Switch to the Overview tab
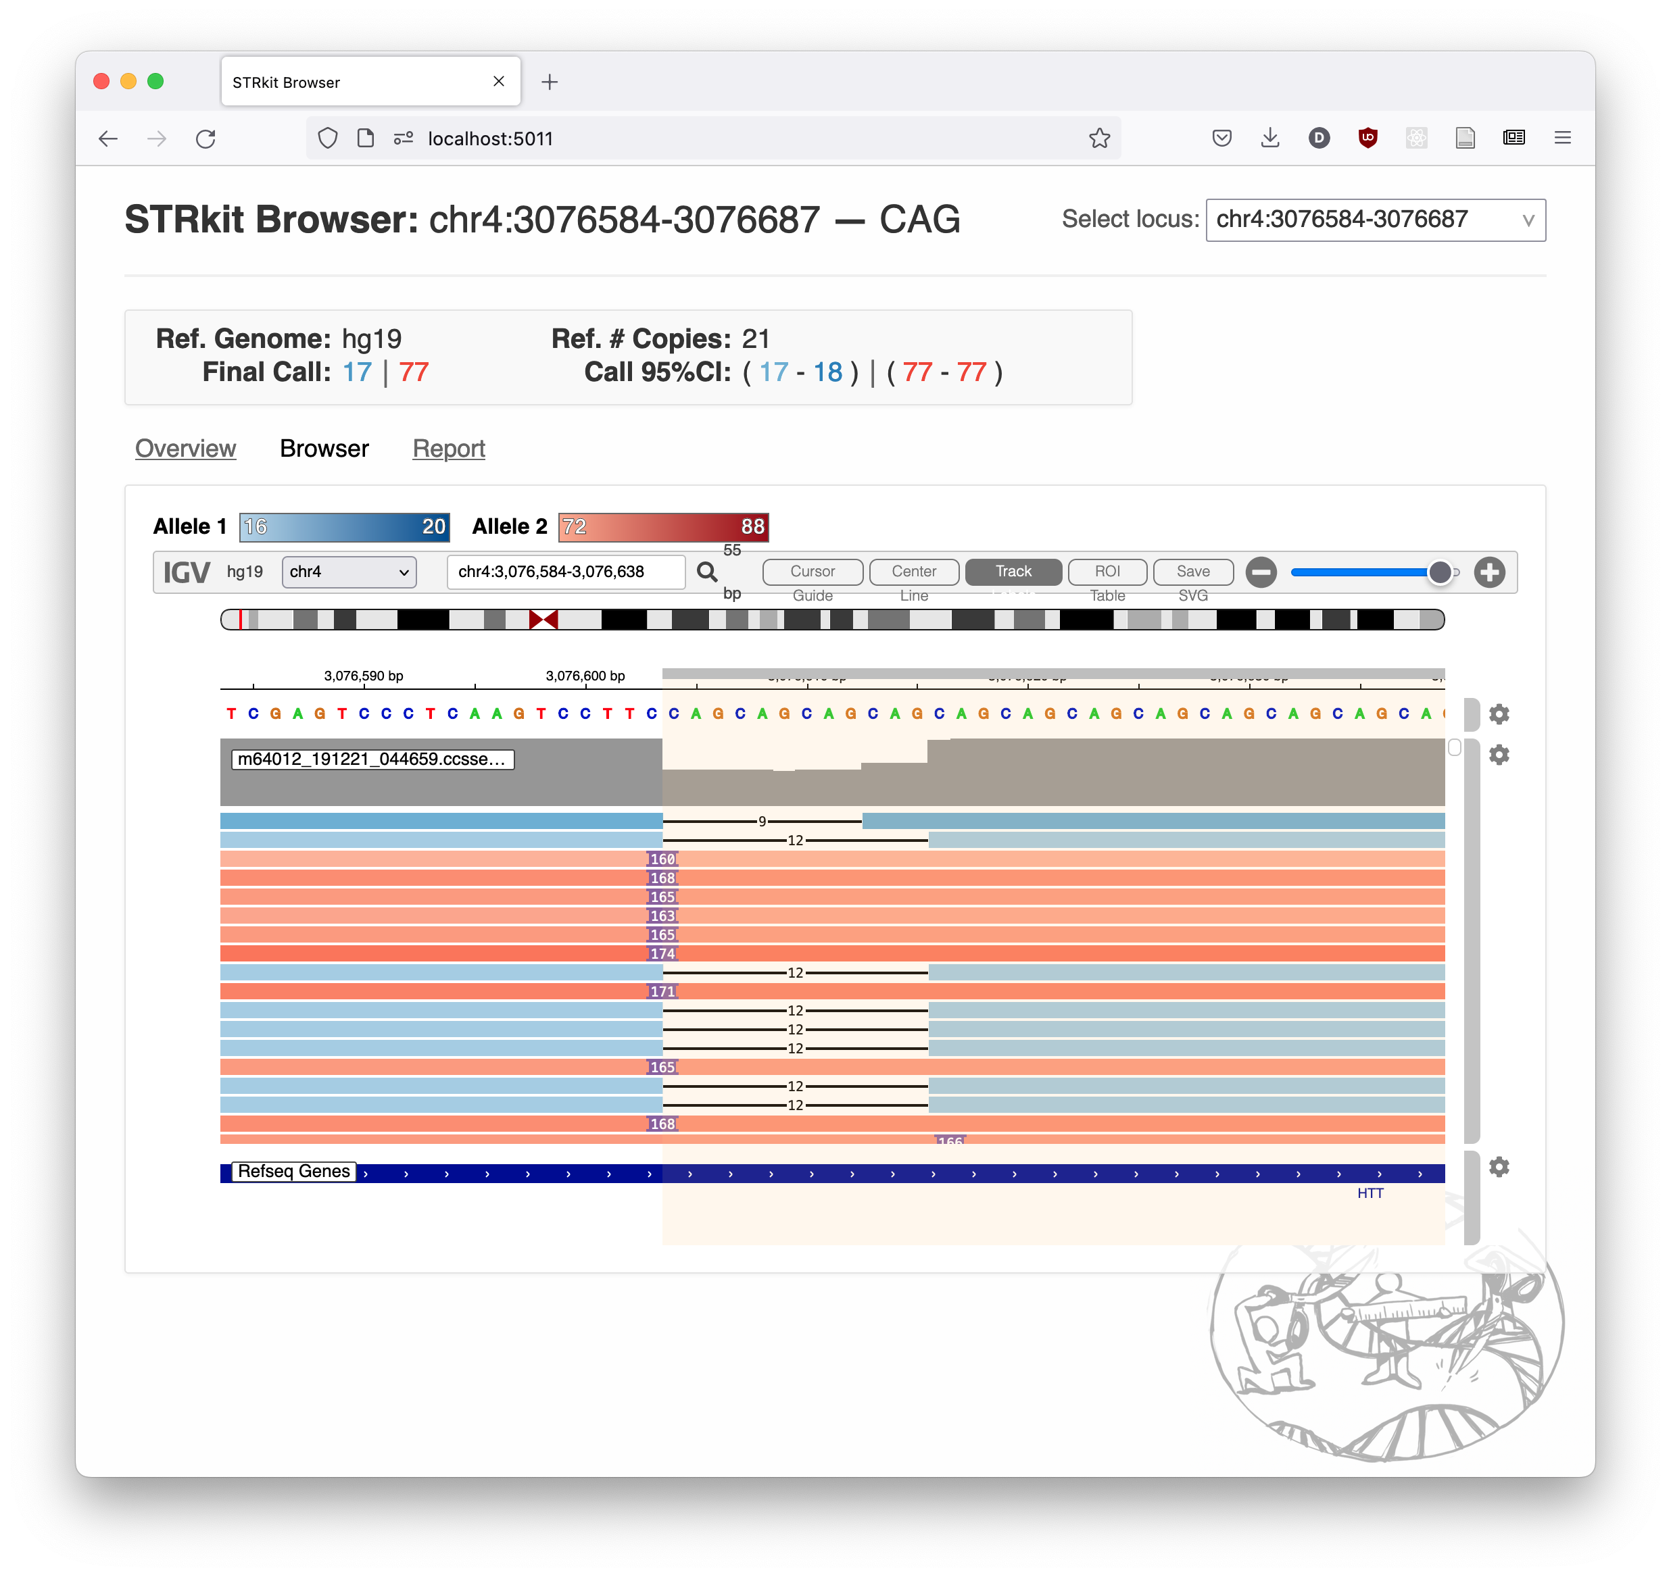The width and height of the screenshot is (1671, 1577). click(x=185, y=447)
